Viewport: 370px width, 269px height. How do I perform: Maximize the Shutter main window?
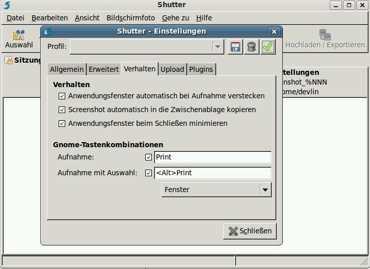pos(349,5)
